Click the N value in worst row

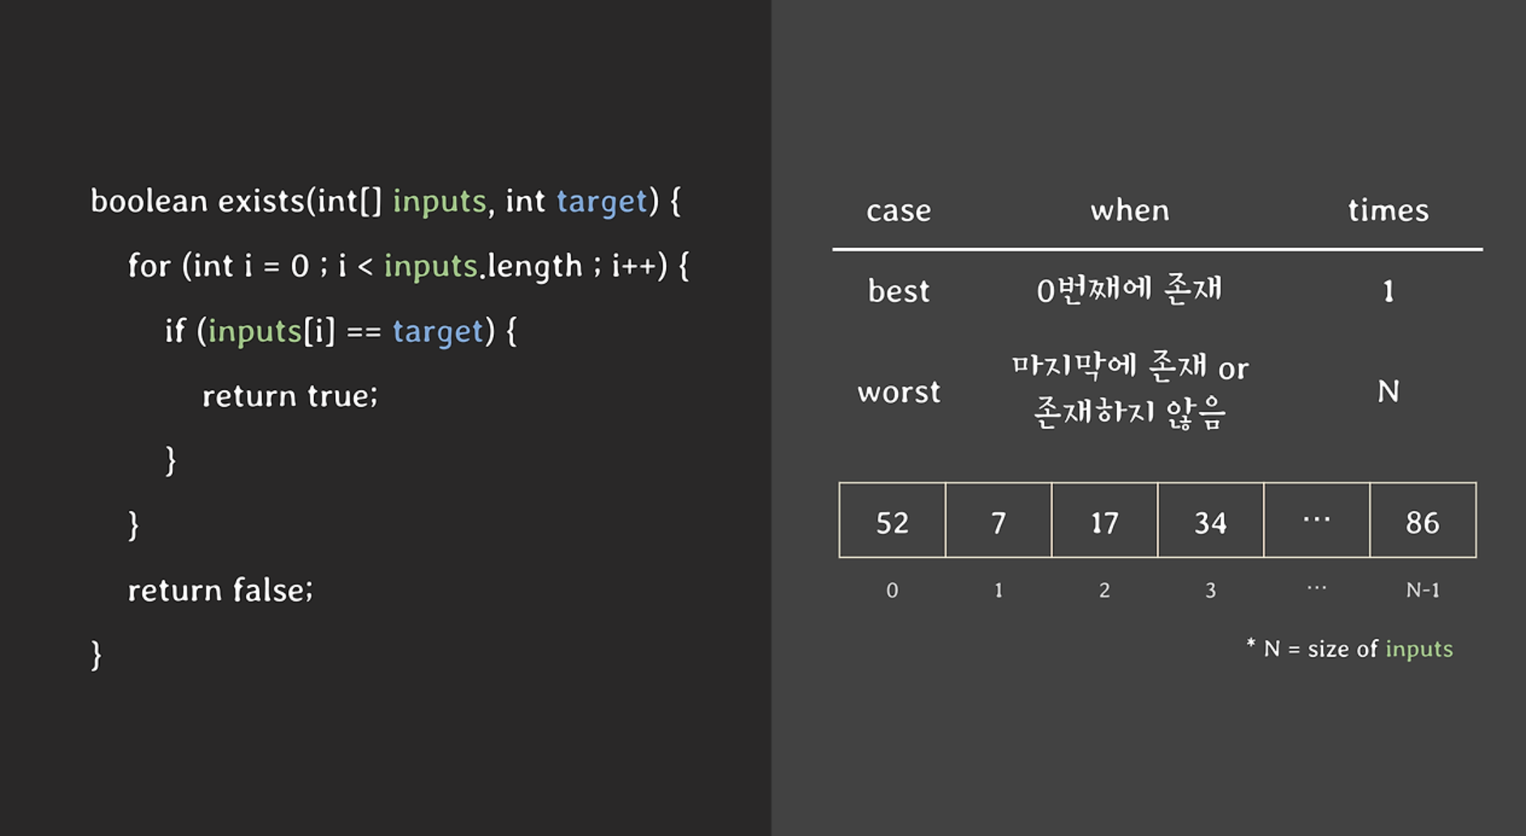pos(1388,391)
